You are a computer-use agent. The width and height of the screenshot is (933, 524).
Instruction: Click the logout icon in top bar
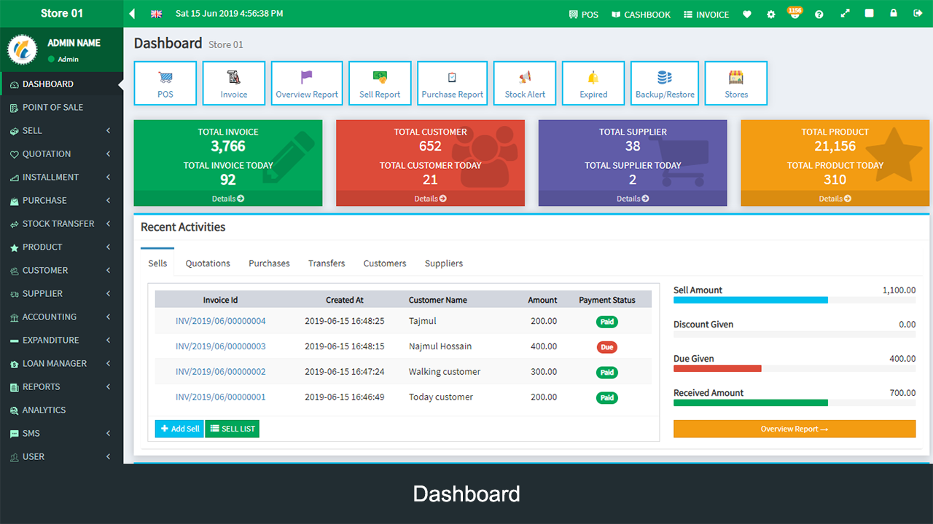pos(917,14)
